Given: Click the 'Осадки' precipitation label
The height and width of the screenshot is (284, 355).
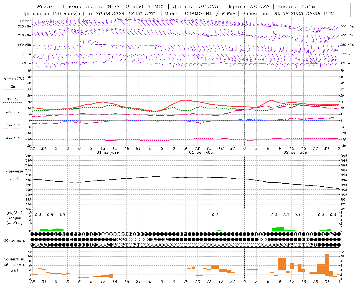Looking at the screenshot, I should 14,218.
